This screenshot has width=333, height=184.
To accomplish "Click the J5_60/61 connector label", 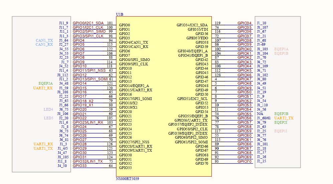I will (x=264, y=118).
